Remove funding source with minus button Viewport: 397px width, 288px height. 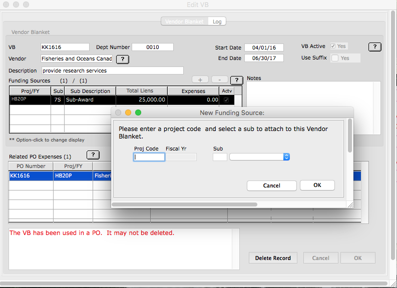tap(219, 79)
